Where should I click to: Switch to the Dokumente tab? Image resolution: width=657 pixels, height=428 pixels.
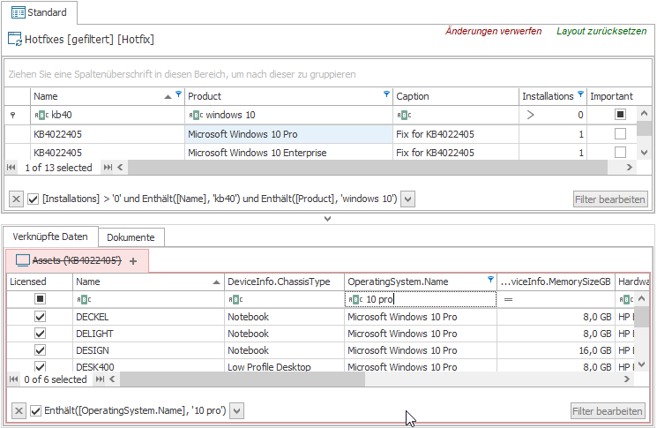coord(131,237)
